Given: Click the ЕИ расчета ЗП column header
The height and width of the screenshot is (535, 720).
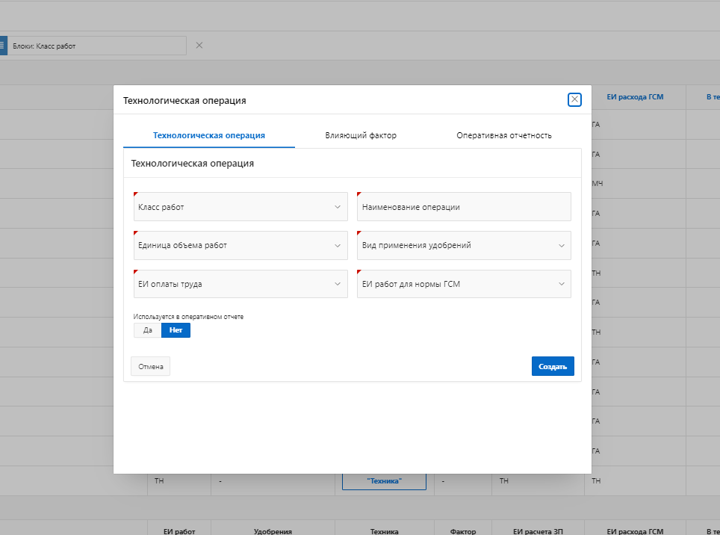Looking at the screenshot, I should [538, 531].
